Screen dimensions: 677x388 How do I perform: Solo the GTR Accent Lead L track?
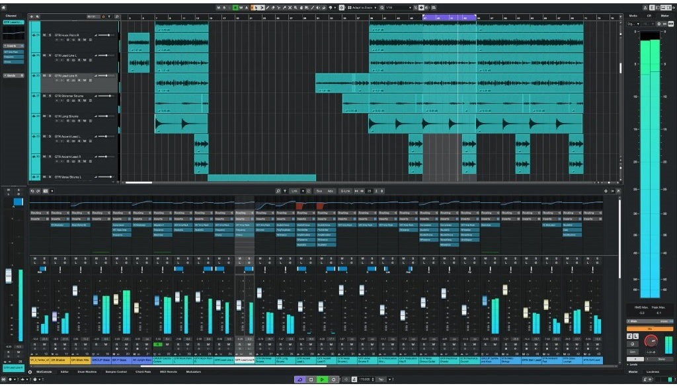[50, 136]
